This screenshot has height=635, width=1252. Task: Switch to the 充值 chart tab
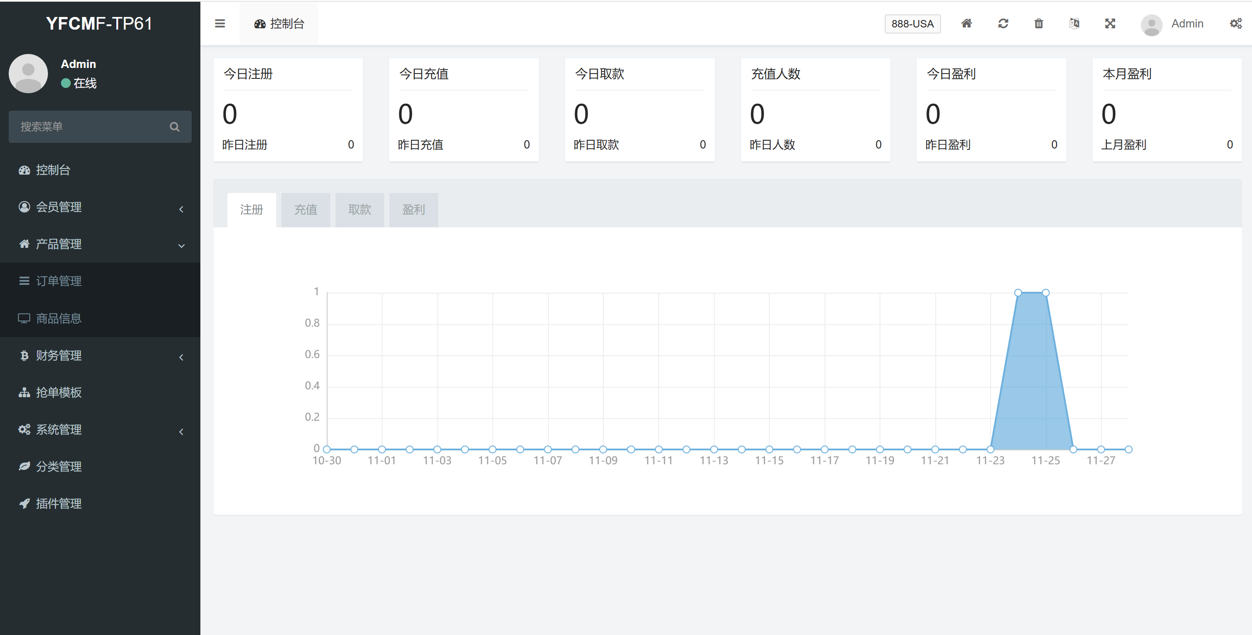coord(305,210)
